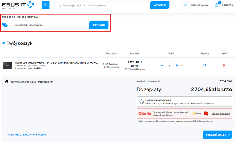
Task: Open the hamburger category menu
Action: point(46,5)
